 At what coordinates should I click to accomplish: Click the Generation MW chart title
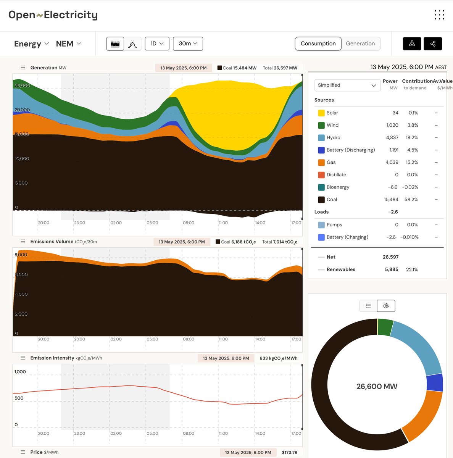click(48, 68)
